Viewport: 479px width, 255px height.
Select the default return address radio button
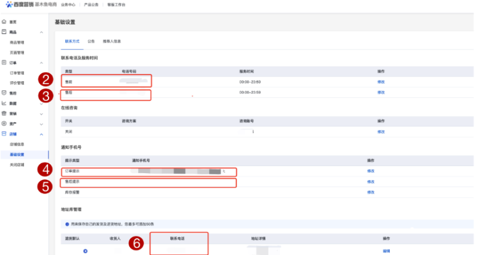click(x=85, y=251)
